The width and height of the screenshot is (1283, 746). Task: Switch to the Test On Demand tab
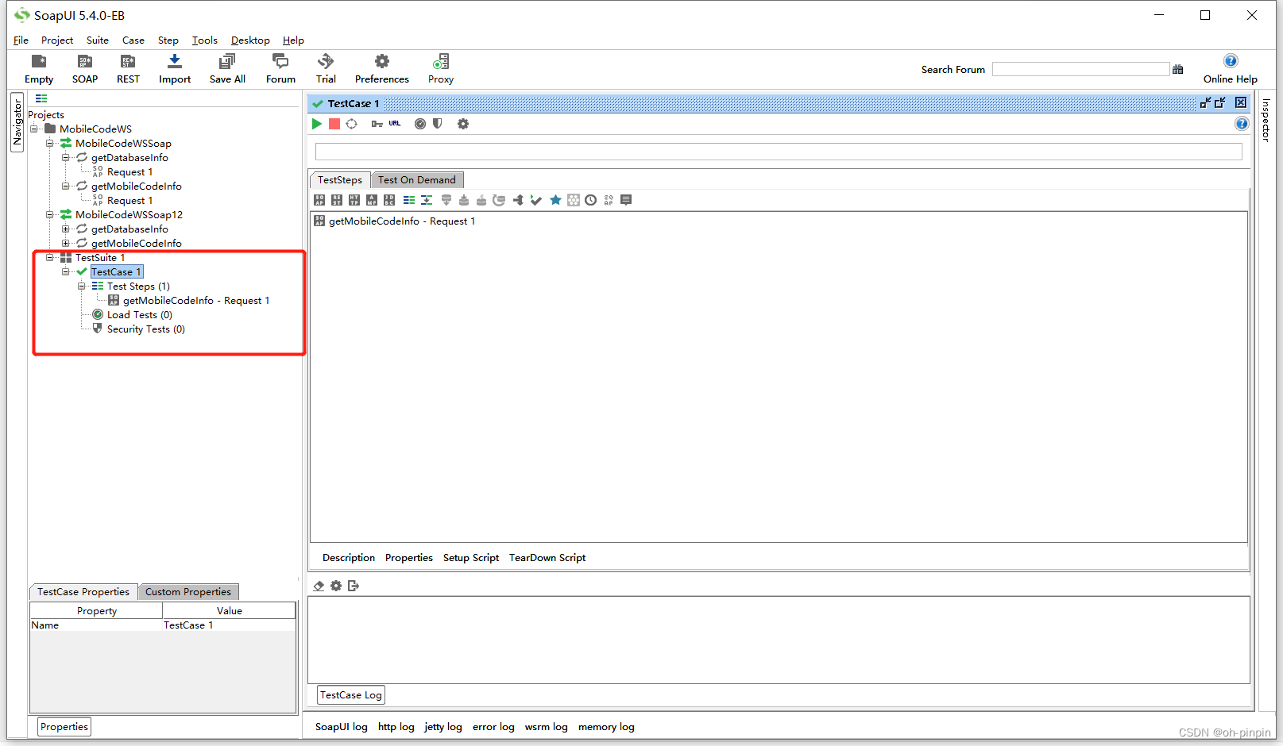point(416,179)
